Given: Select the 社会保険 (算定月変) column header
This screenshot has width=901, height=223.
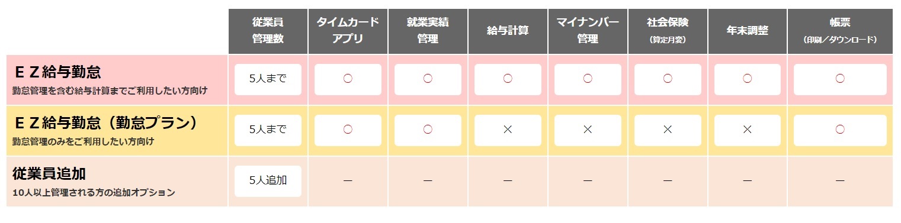Looking at the screenshot, I should point(668,31).
